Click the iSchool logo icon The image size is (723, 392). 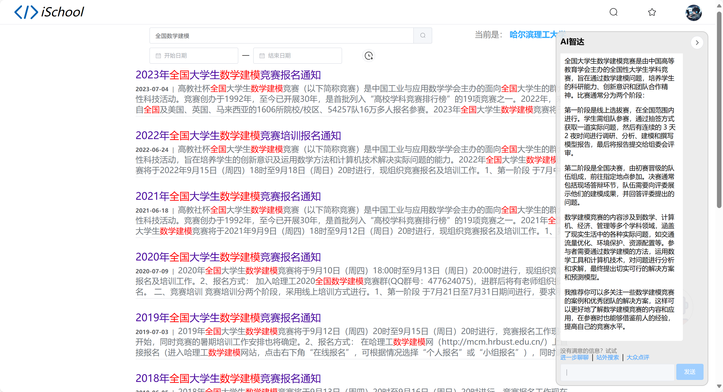pyautogui.click(x=26, y=12)
